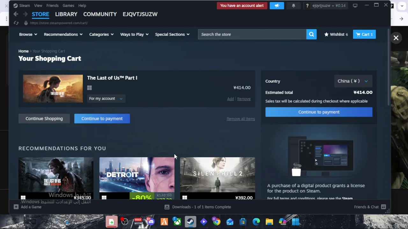Expand the Ways to Play dropdown
Screen dimensions: 408x229
pyautogui.click(x=134, y=34)
